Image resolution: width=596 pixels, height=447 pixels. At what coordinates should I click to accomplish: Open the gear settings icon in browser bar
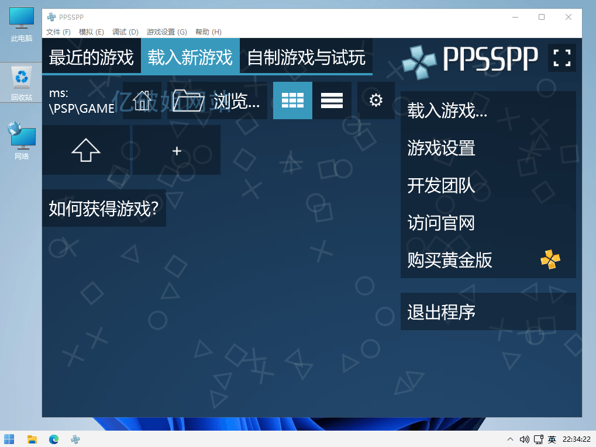[376, 101]
